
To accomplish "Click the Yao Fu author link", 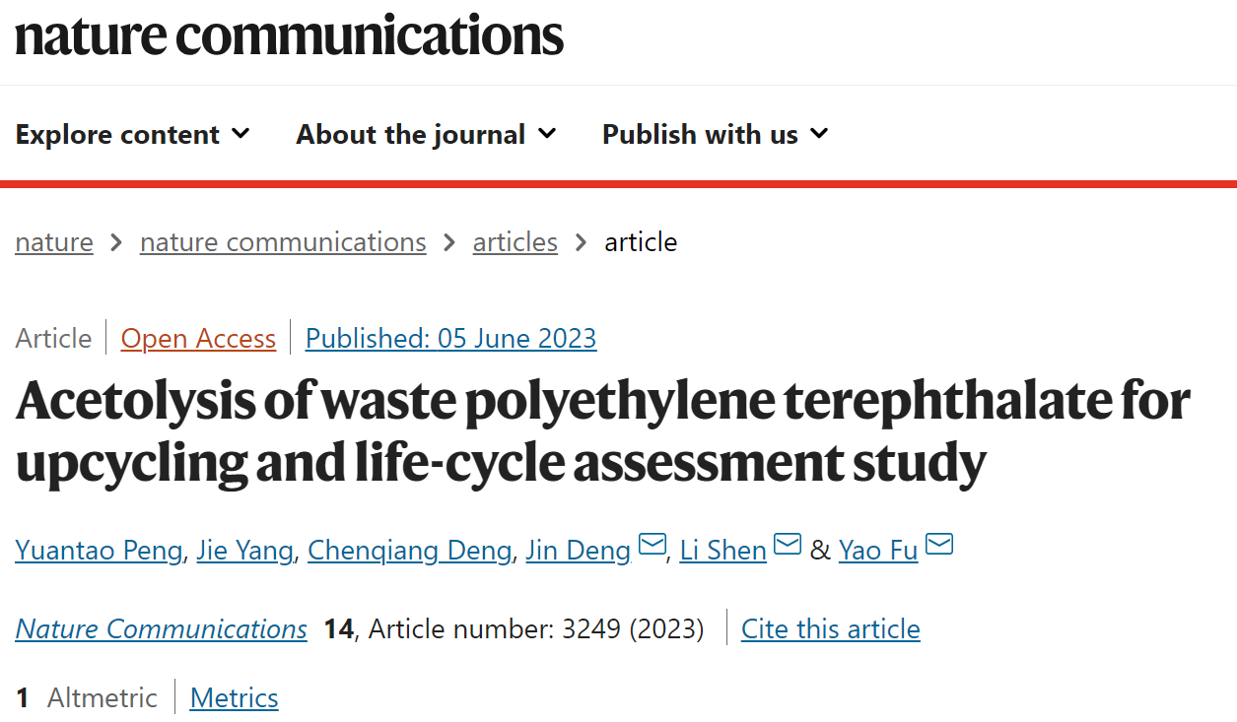I will 878,551.
